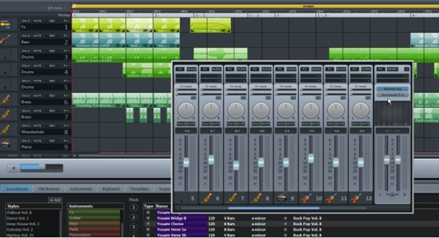
Task: Switch to the Soundpools tab
Action: coord(17,189)
